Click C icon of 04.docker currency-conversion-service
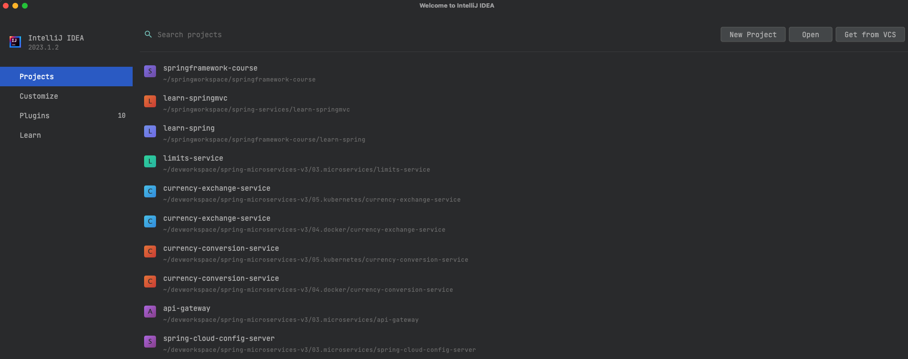908x359 pixels. click(150, 281)
